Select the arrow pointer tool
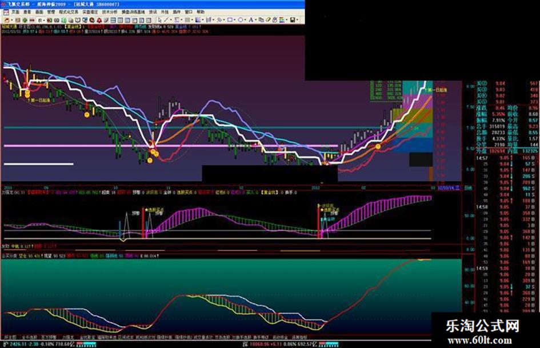Viewport: 540px width, 348px height. tap(160, 20)
